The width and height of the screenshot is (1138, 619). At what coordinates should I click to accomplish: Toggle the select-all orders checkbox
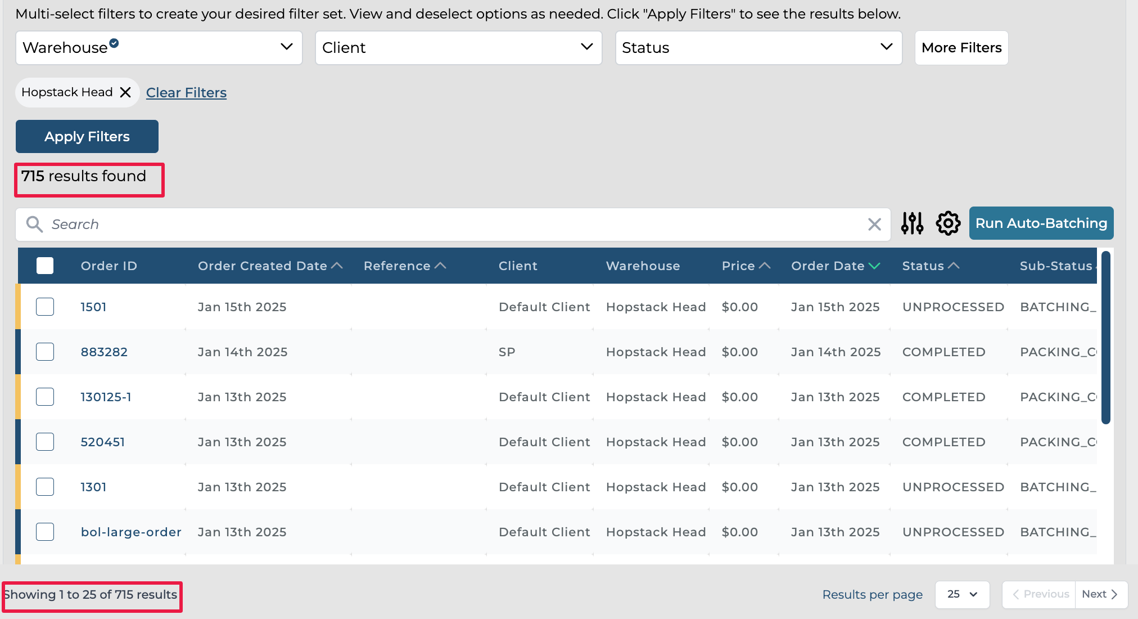click(x=45, y=266)
